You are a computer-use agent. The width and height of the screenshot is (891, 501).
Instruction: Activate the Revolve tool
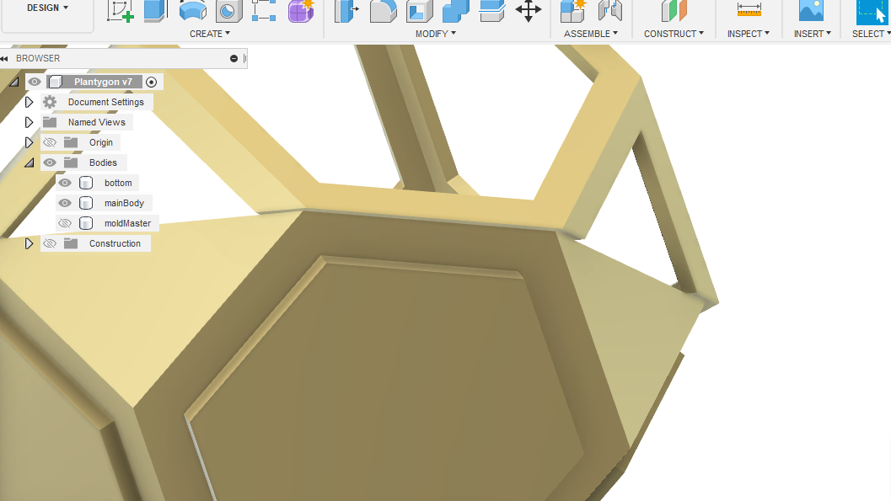[192, 12]
